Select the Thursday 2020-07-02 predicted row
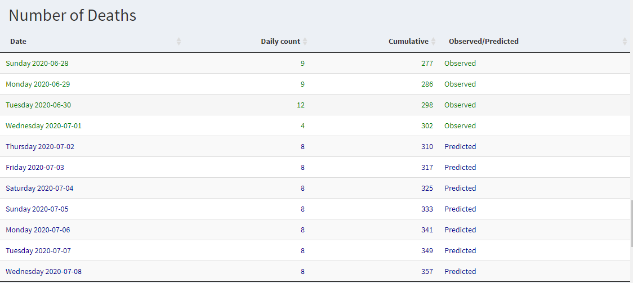 click(315, 146)
